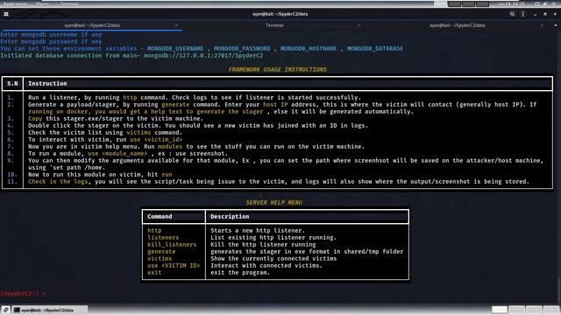Click the highlighted word 'run' in instruction 10
The width and height of the screenshot is (561, 315).
167,174
